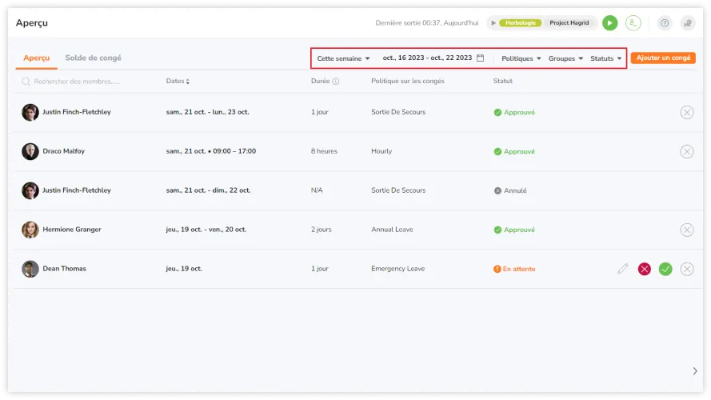Approve Dean Thomas's leave with green check
The image size is (711, 400).
tap(665, 269)
